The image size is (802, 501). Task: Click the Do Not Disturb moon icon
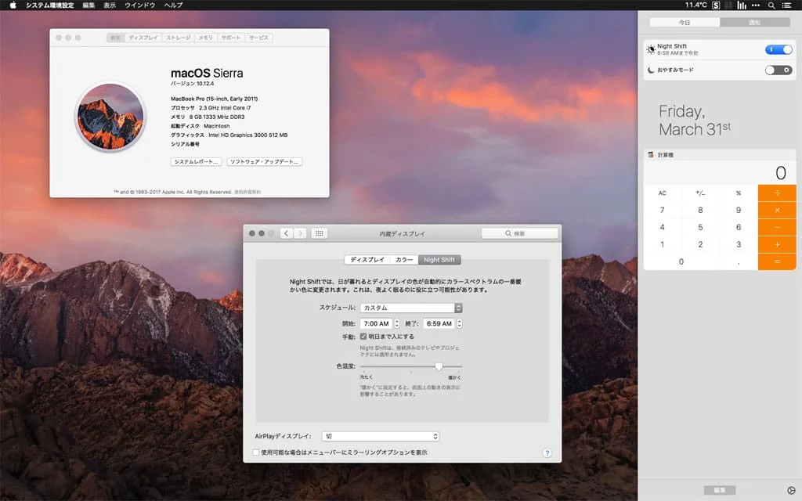[x=651, y=70]
